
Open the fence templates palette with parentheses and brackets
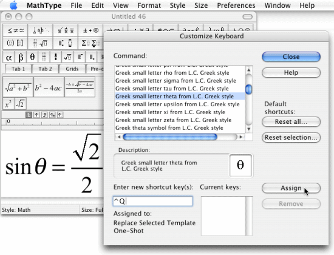coord(15,43)
